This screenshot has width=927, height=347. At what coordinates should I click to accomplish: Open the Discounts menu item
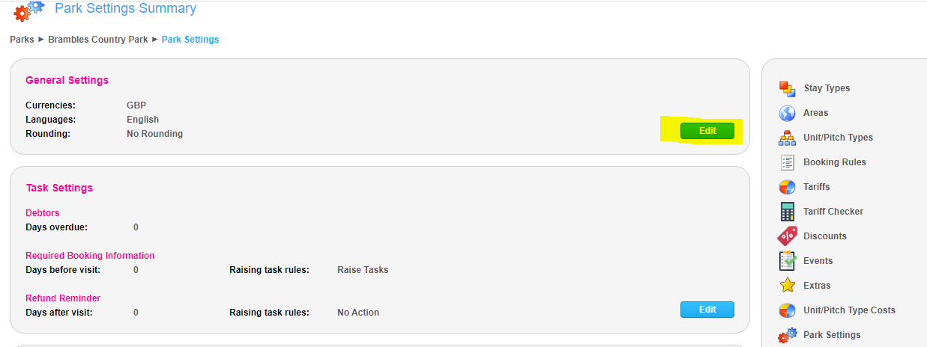(x=824, y=236)
